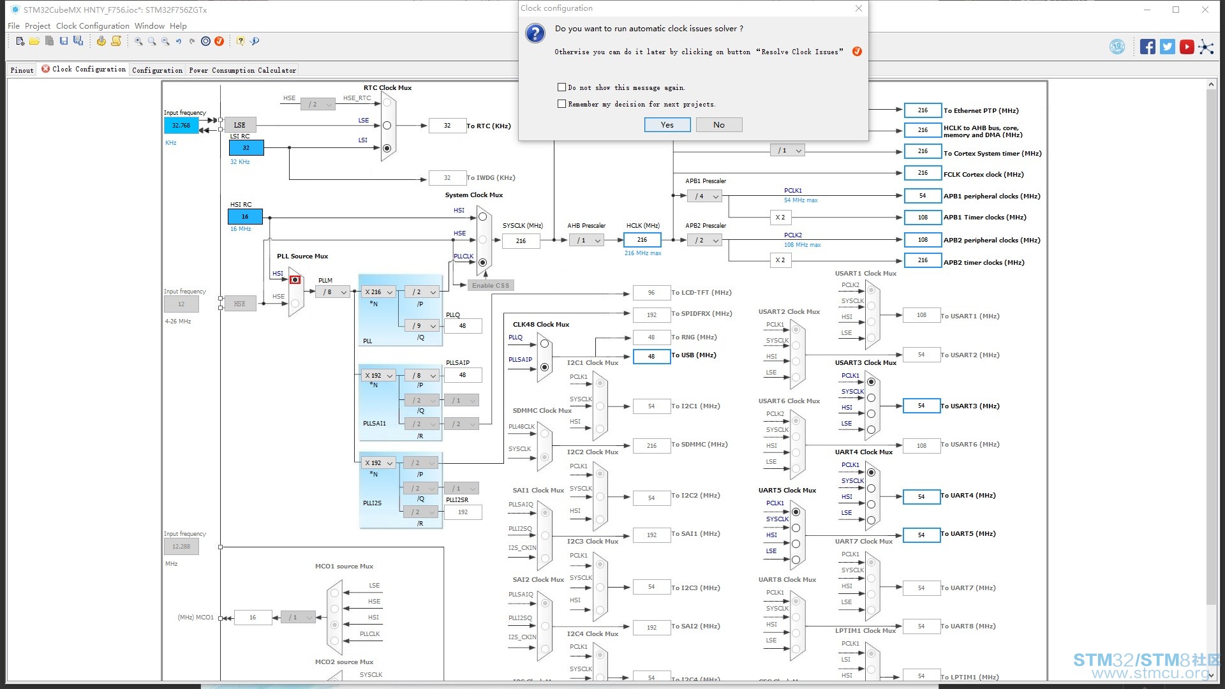Viewport: 1225px width, 689px height.
Task: Open the PLLSAI1 X 192 multiplier dropdown
Action: [x=379, y=376]
